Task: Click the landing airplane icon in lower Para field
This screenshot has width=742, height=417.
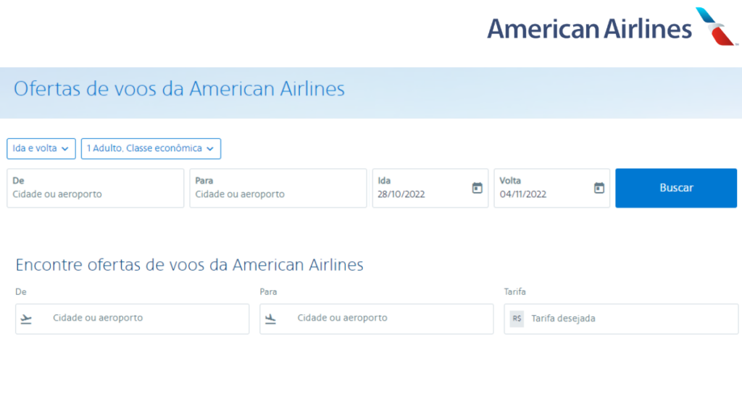Action: point(271,319)
